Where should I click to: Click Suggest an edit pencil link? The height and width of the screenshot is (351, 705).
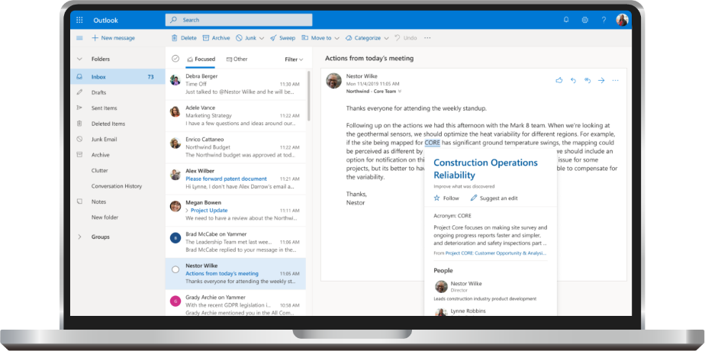pos(494,198)
